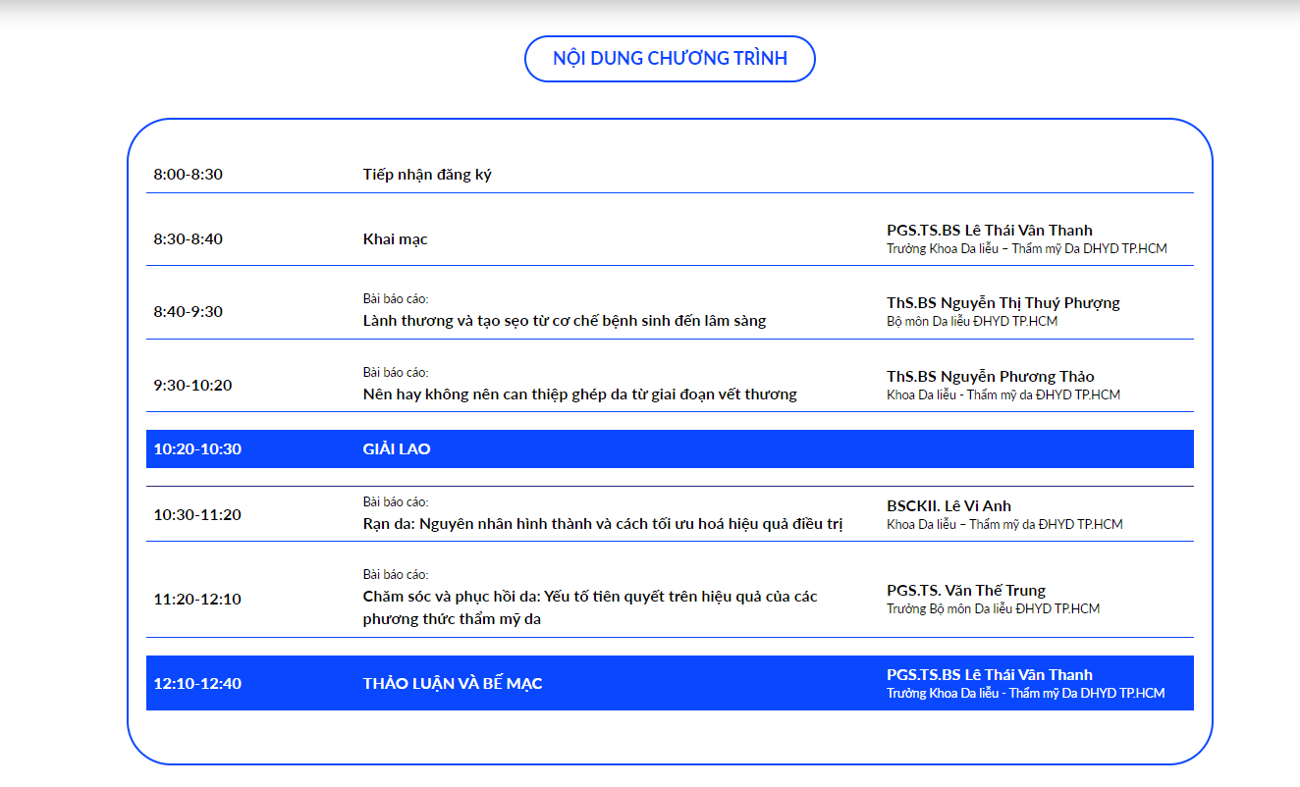This screenshot has width=1300, height=787.
Task: Click the Lành thương và tạo sẹo report title
Action: [565, 321]
